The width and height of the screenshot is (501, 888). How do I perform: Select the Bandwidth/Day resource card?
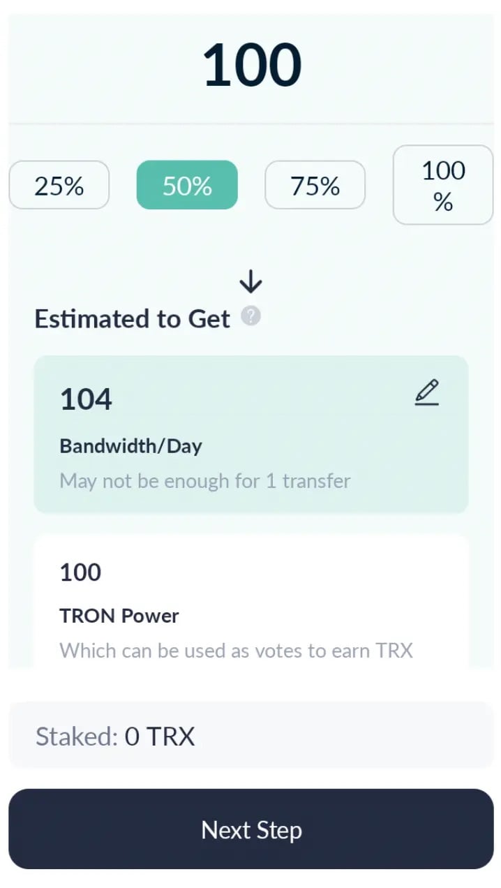pos(251,434)
